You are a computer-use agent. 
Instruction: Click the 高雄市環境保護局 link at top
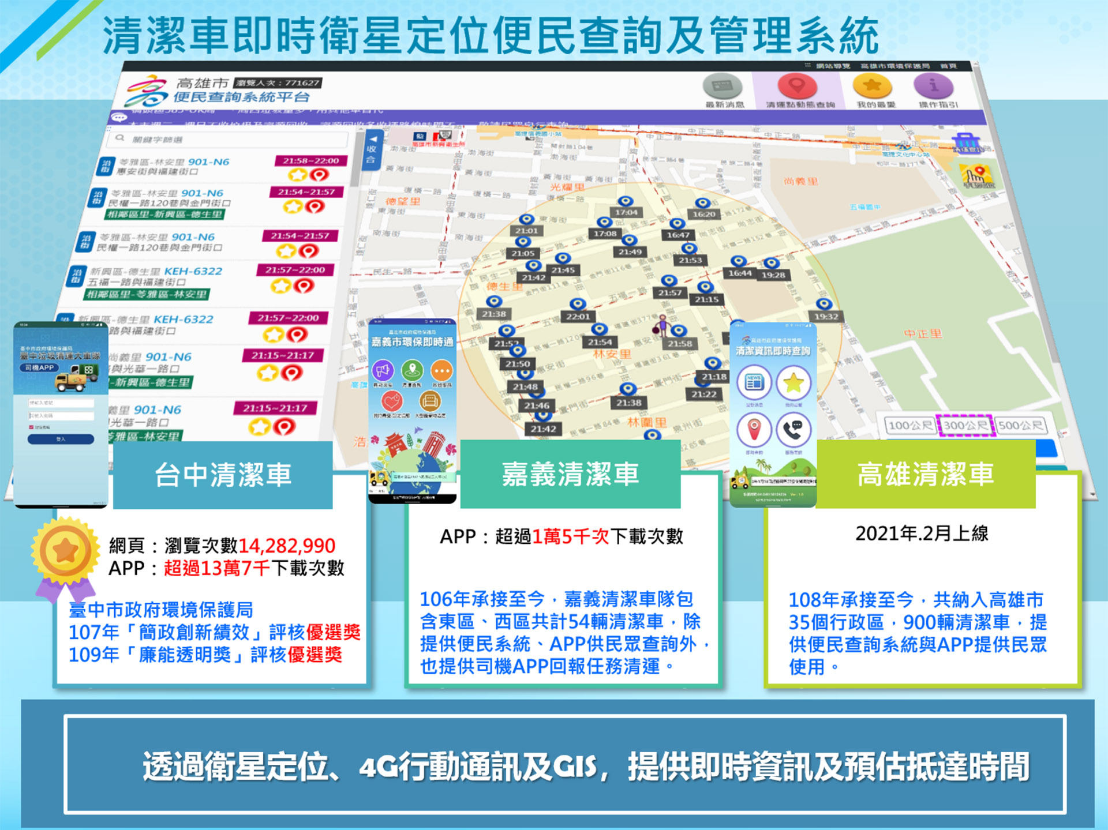(894, 66)
